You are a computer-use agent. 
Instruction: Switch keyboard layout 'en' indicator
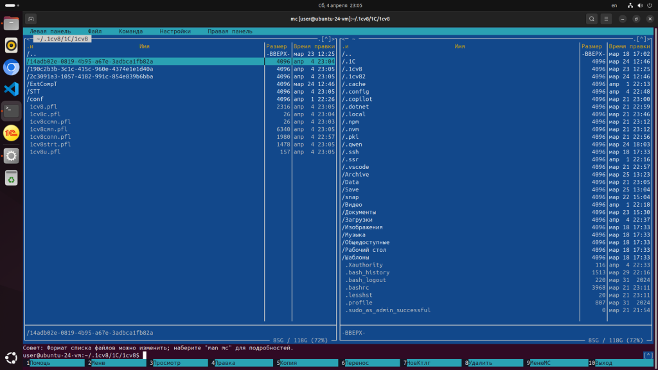[614, 5]
